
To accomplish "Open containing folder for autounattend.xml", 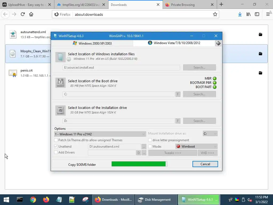I will (x=260, y=34).
